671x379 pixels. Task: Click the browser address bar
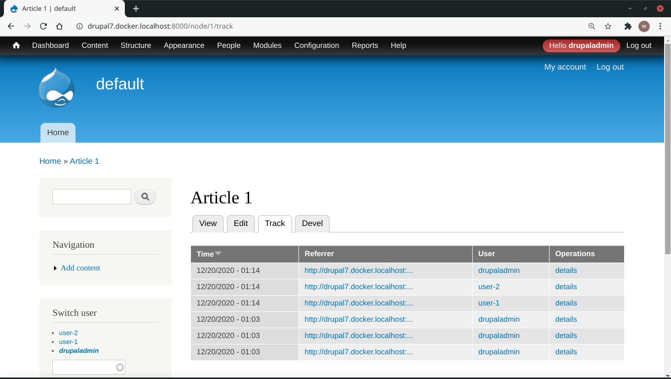point(326,26)
